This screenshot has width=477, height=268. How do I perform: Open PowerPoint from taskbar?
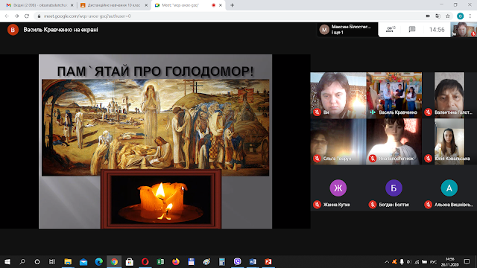point(268,261)
